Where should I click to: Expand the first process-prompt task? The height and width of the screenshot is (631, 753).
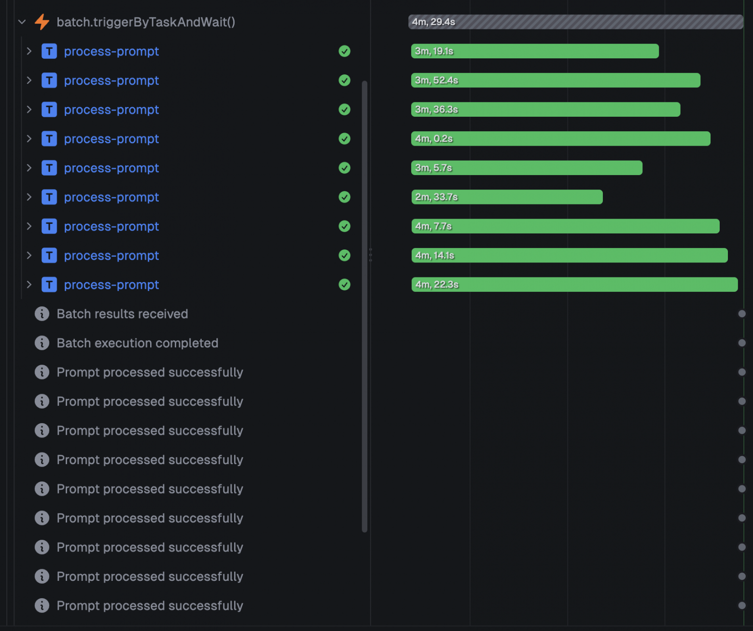coord(29,51)
